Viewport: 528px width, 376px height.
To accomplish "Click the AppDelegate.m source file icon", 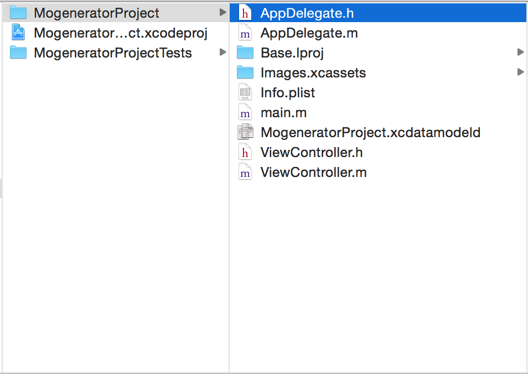I will [x=245, y=33].
